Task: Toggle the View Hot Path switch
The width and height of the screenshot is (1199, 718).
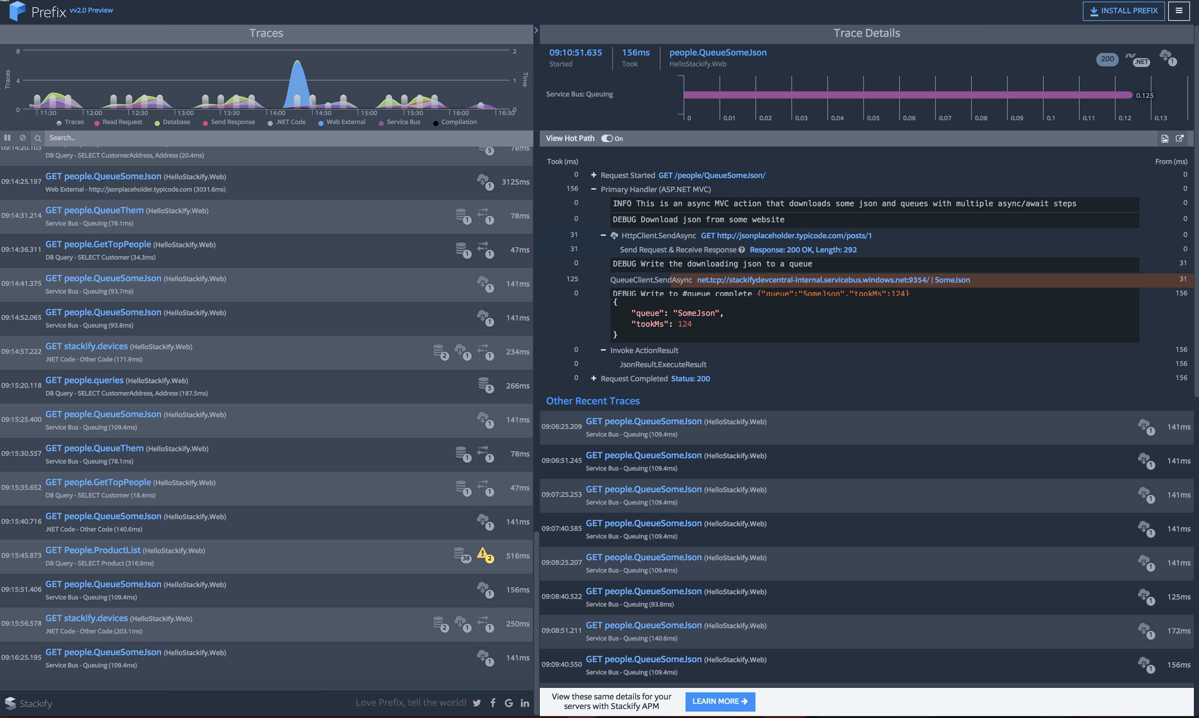Action: (x=607, y=139)
